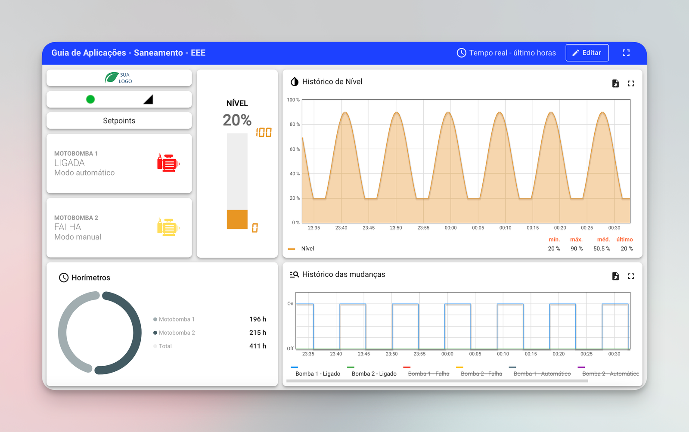Click the orange Nível tank gauge fill
This screenshot has height=432, width=689.
[237, 219]
